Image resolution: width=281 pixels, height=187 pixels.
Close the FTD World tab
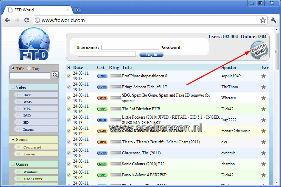pyautogui.click(x=68, y=10)
